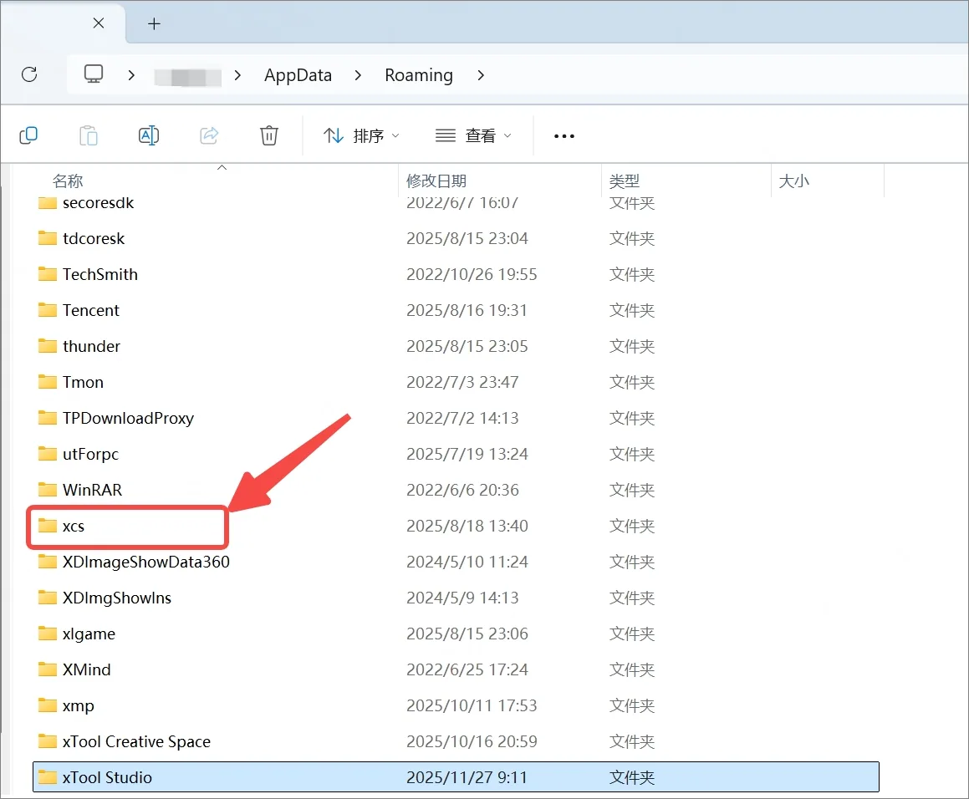Select the XMind folder

[456, 669]
